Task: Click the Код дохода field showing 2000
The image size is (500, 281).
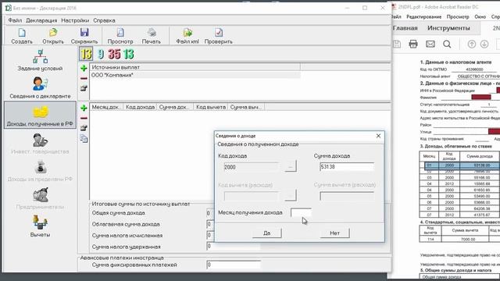Action: click(251, 167)
